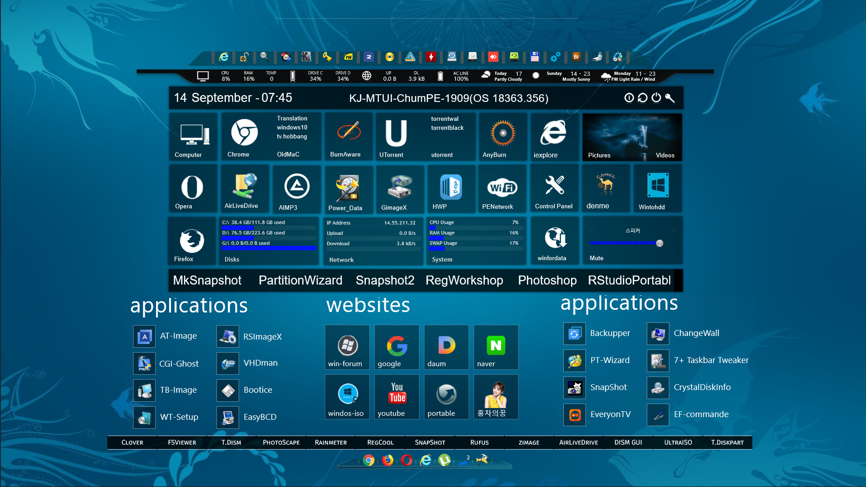Open the winfordata tile
The height and width of the screenshot is (487, 866).
click(x=555, y=240)
